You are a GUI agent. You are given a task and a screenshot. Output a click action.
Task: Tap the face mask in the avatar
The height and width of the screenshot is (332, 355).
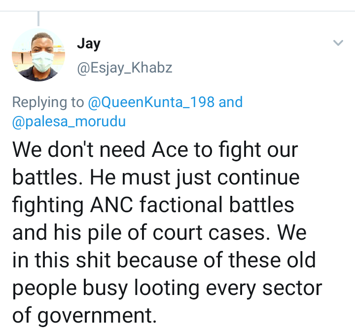click(42, 62)
